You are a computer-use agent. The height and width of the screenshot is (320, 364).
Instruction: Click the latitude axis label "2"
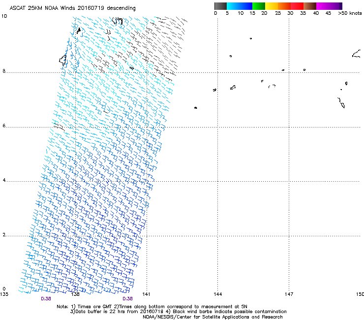(x=4, y=235)
